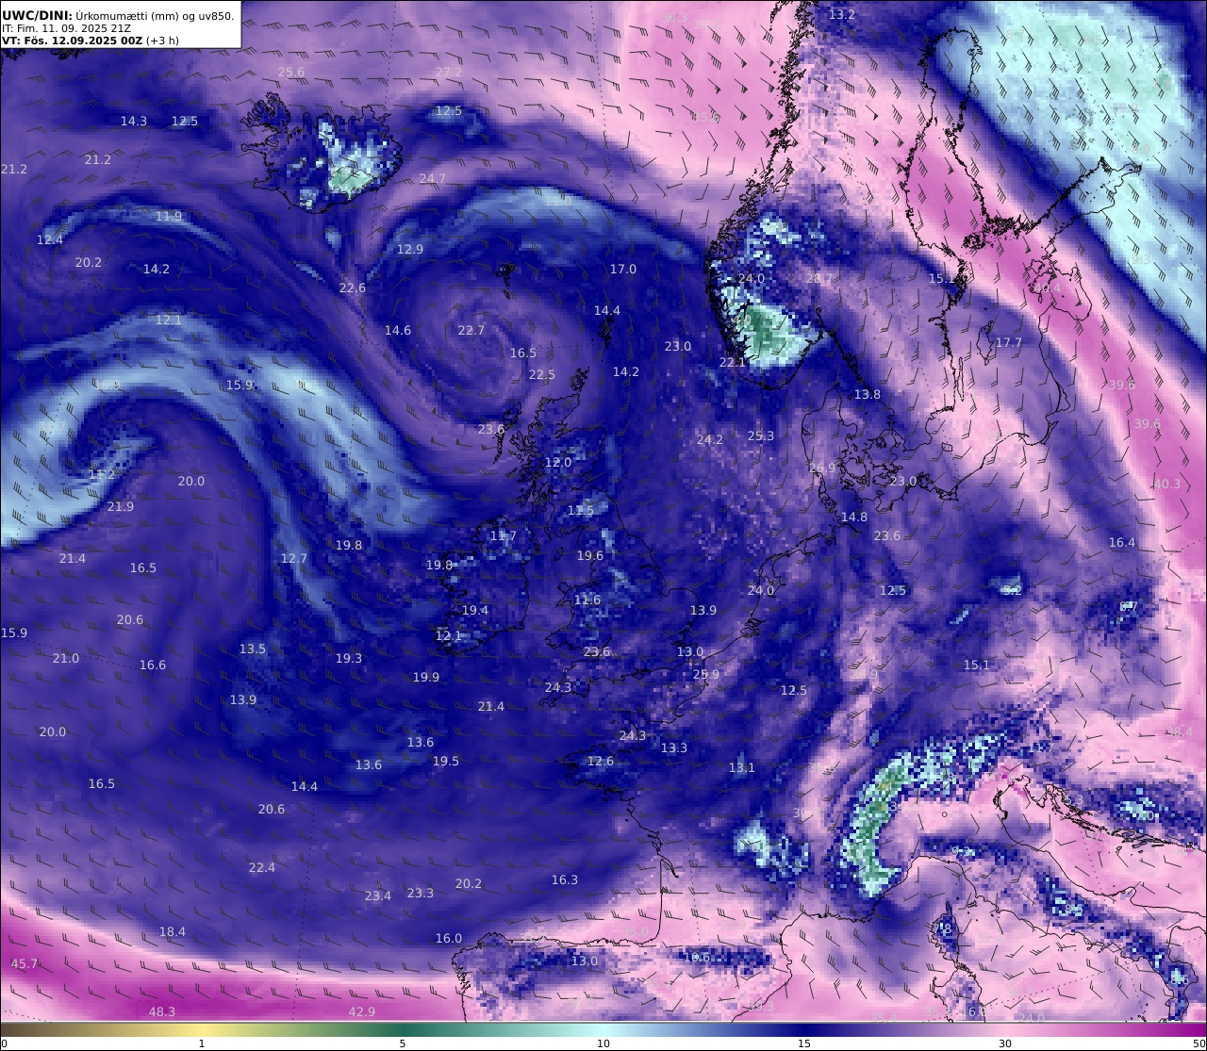Click the 21.9 value label
Screen dimensions: 1207x1051
point(121,507)
